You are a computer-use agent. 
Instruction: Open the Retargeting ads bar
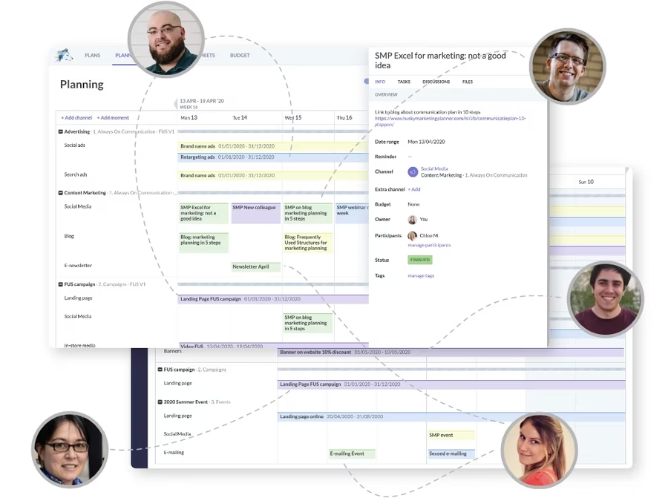273,157
